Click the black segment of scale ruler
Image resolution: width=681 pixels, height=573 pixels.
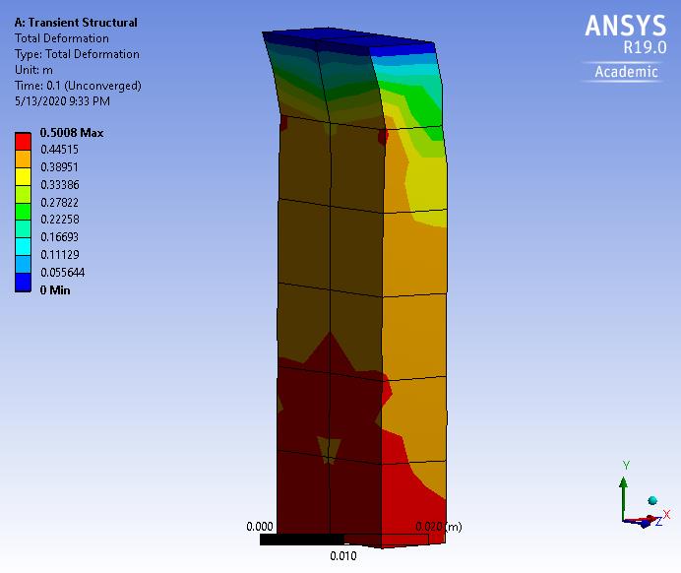coord(302,540)
